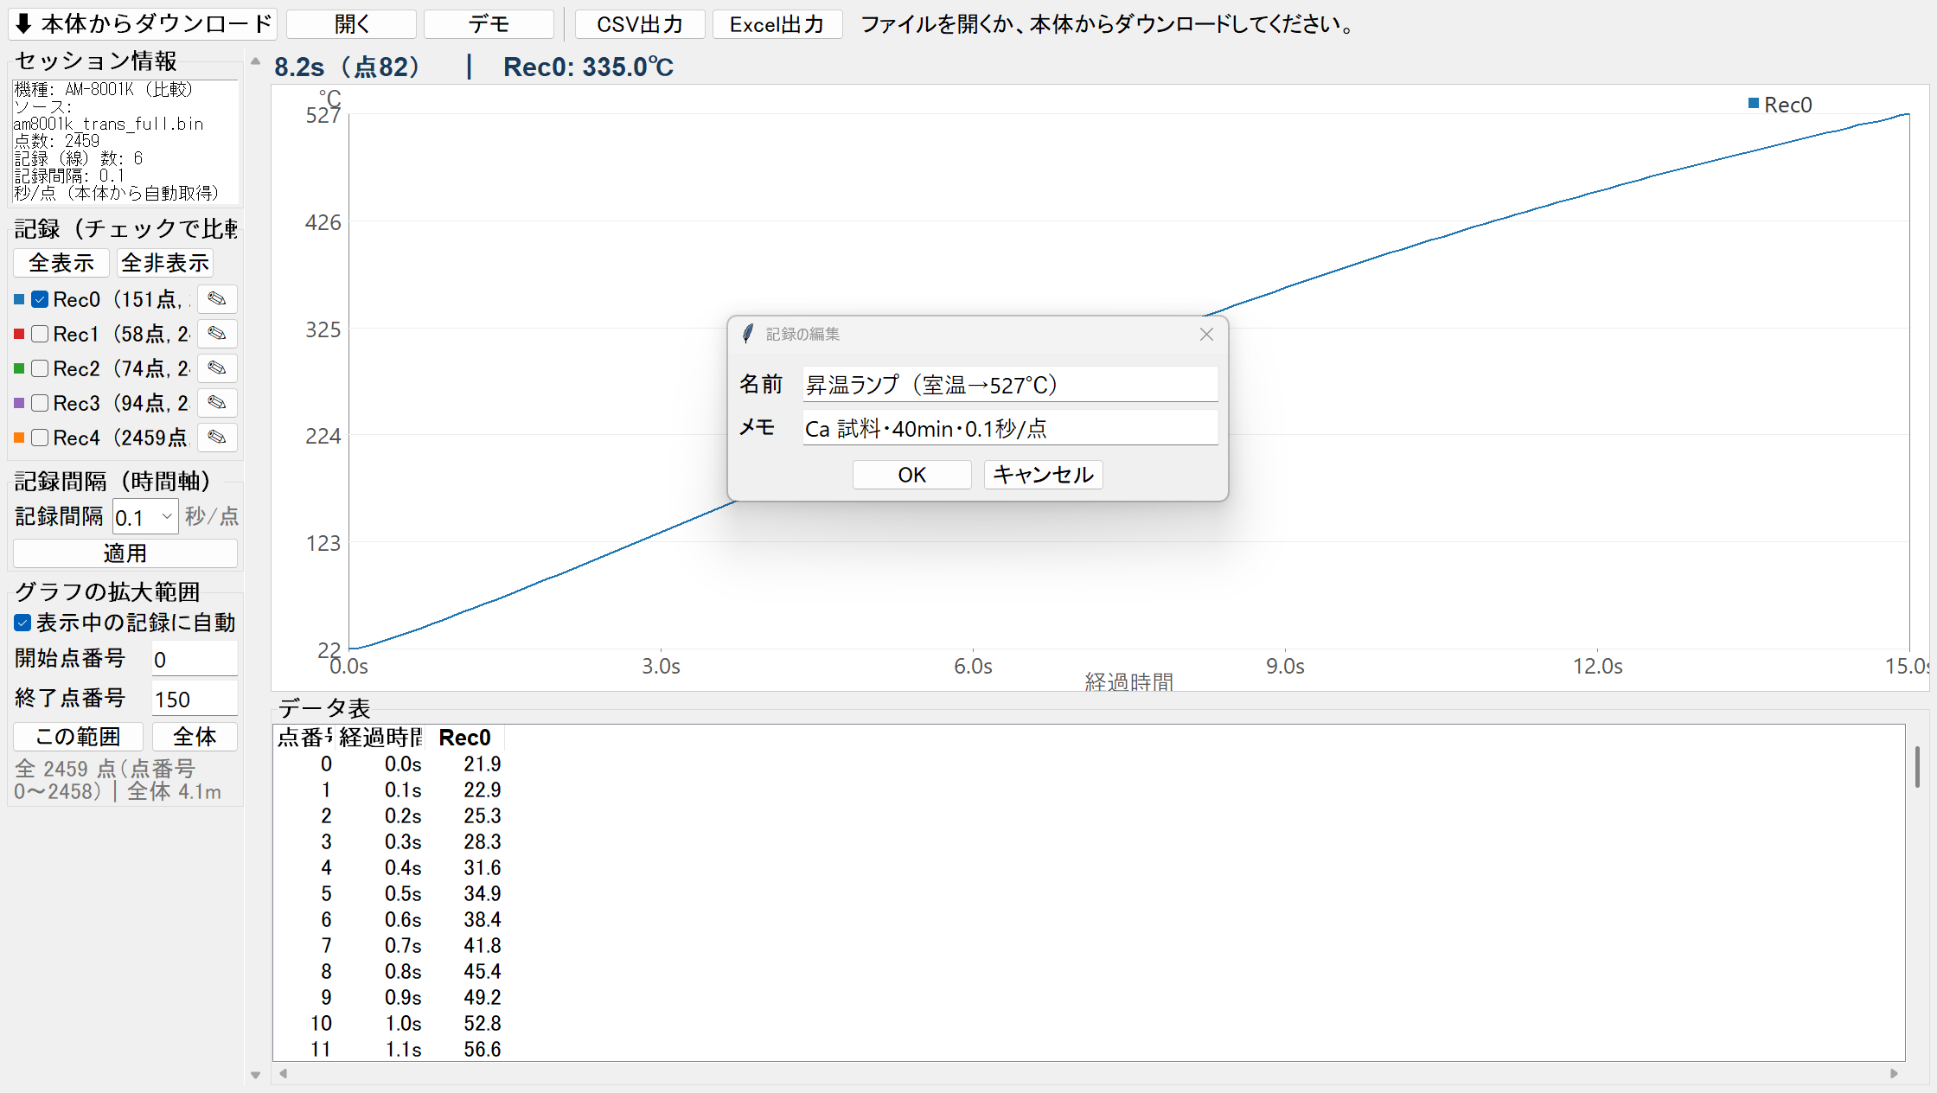Check the Rec2 record checkbox
Image resolution: width=1937 pixels, height=1093 pixels.
coord(40,368)
